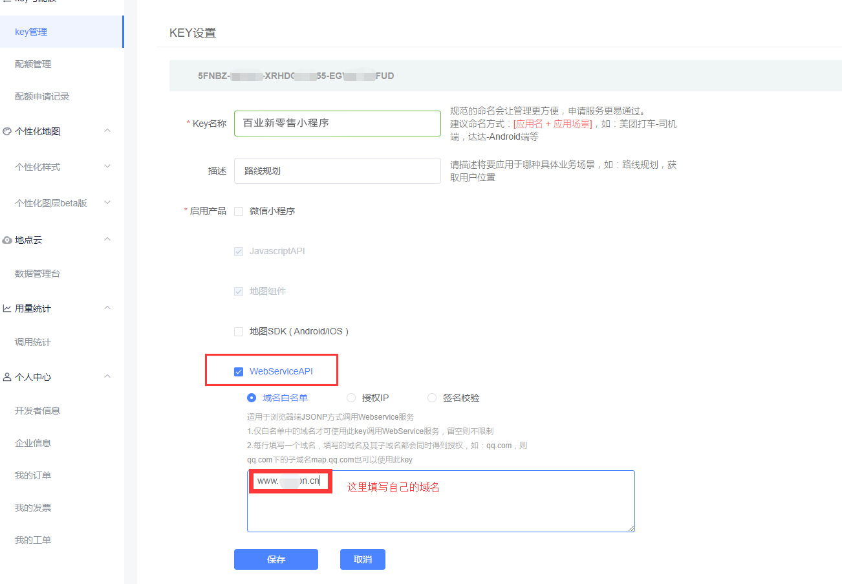Image resolution: width=842 pixels, height=584 pixels.
Task: Go to 开发者信息 in the sidebar
Action: click(x=38, y=411)
